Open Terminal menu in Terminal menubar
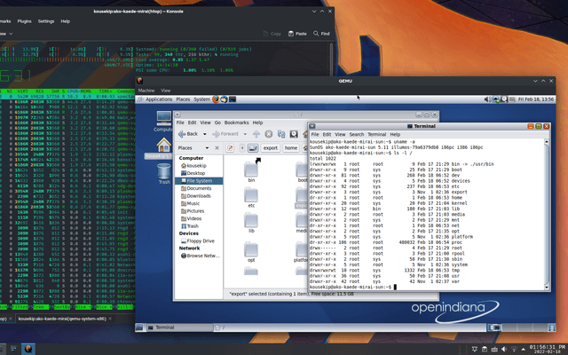 click(x=376, y=134)
